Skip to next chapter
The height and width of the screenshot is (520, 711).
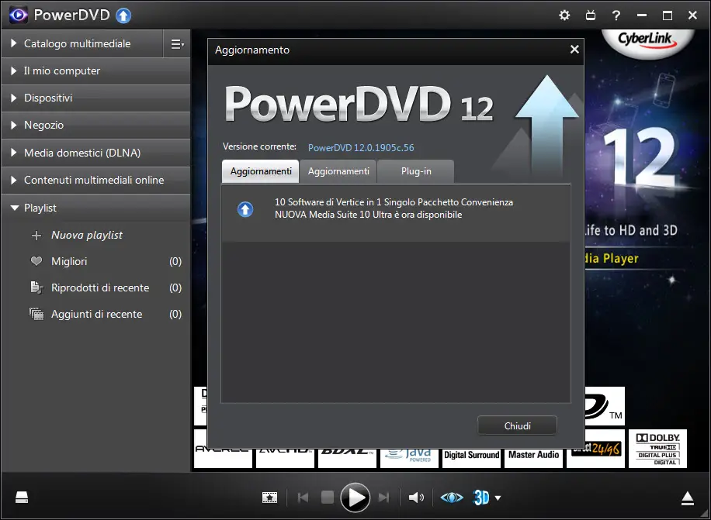[x=383, y=498]
